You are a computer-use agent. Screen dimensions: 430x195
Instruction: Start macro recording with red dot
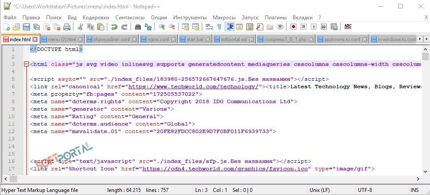coord(293,27)
